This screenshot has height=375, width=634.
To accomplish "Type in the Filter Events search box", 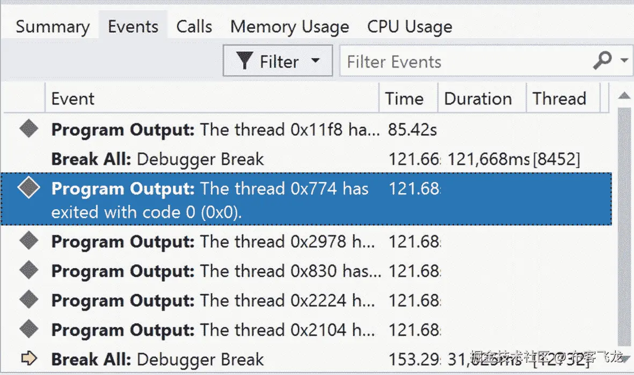I will (462, 62).
